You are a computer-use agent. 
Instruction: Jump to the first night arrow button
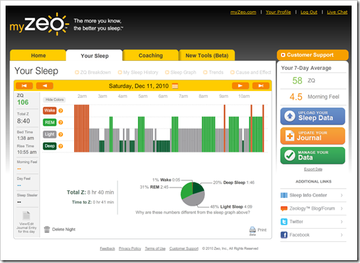24,86
